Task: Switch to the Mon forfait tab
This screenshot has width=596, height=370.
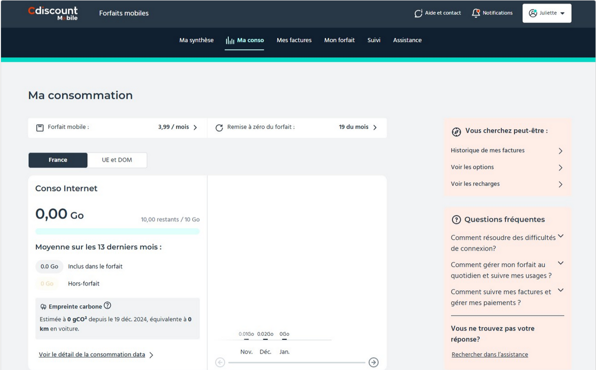Action: pos(339,40)
